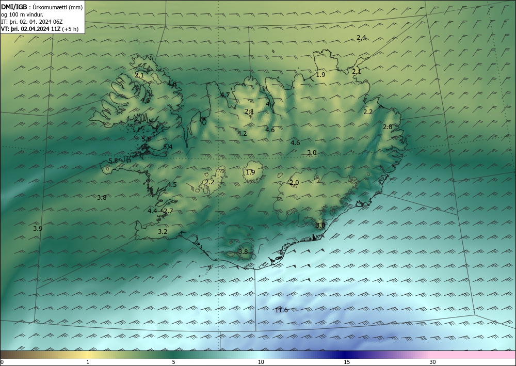516x366 pixels.
Task: Click the 2.4 value north of Iceland
Action: tap(361, 38)
